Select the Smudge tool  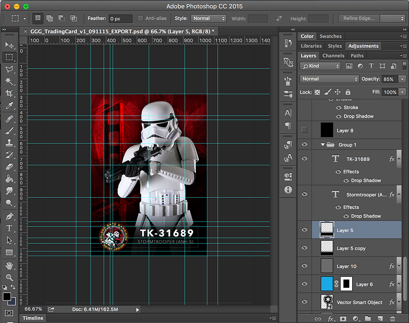(x=9, y=191)
